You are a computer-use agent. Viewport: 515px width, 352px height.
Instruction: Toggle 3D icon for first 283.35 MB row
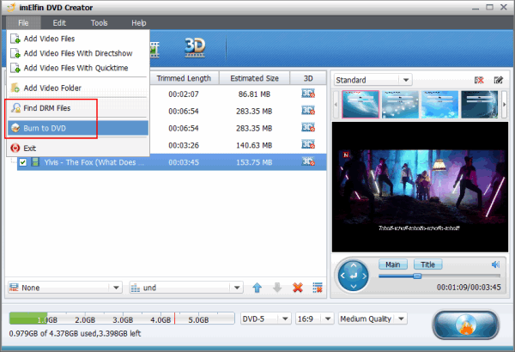pyautogui.click(x=308, y=111)
